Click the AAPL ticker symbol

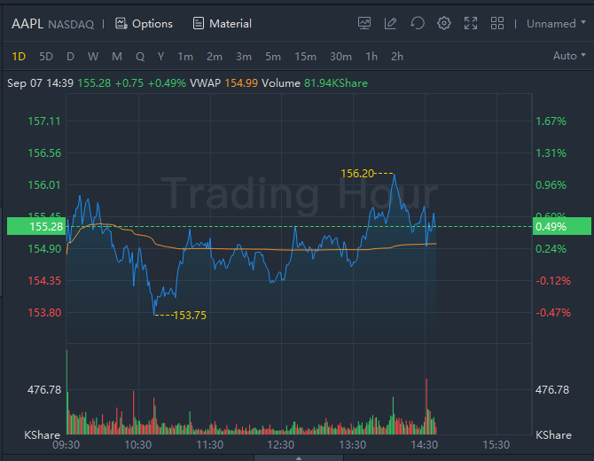click(x=27, y=23)
